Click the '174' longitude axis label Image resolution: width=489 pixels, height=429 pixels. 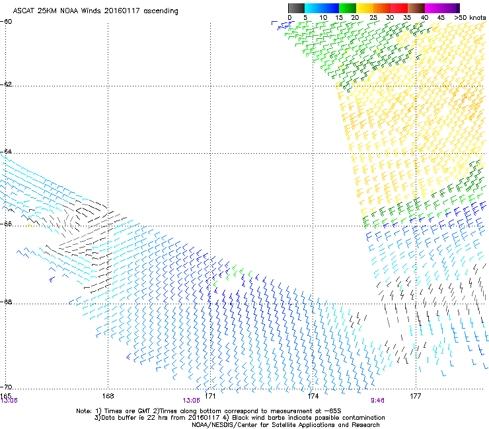click(313, 396)
